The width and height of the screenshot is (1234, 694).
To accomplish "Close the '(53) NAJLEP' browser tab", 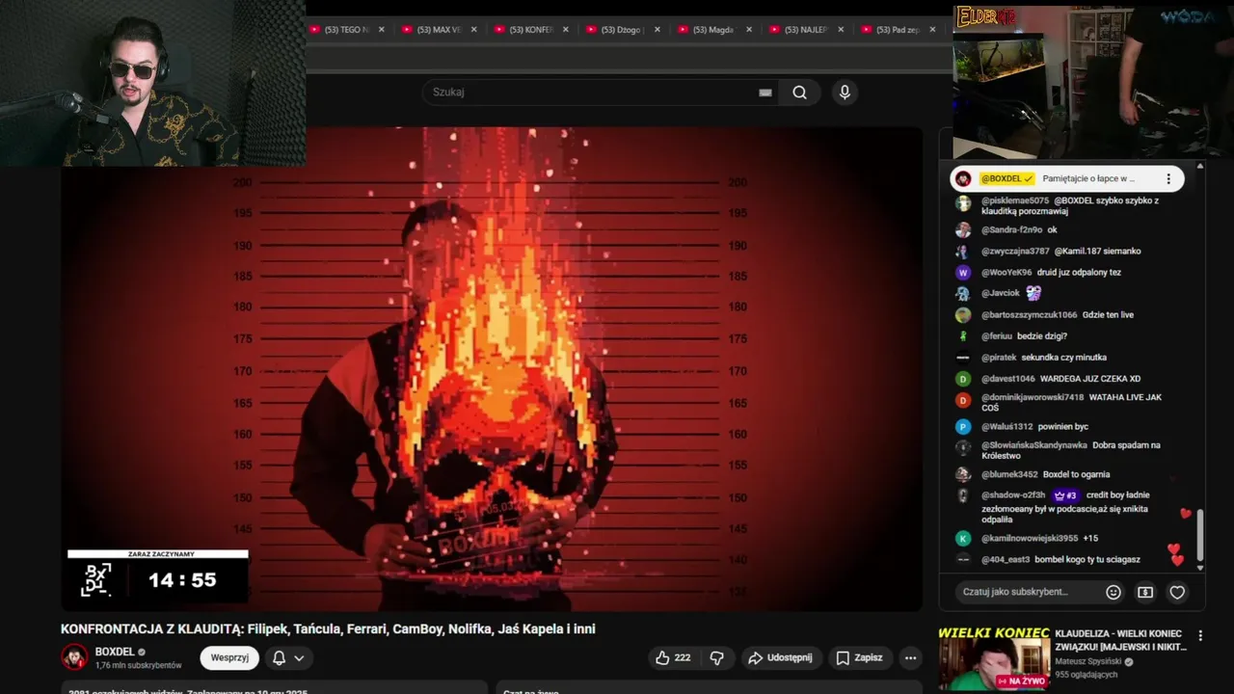I will (x=841, y=30).
